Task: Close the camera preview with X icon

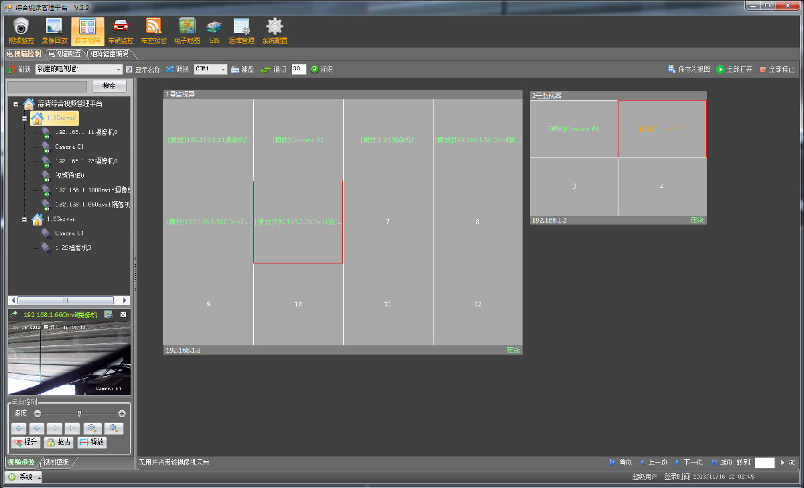Action: click(x=123, y=314)
